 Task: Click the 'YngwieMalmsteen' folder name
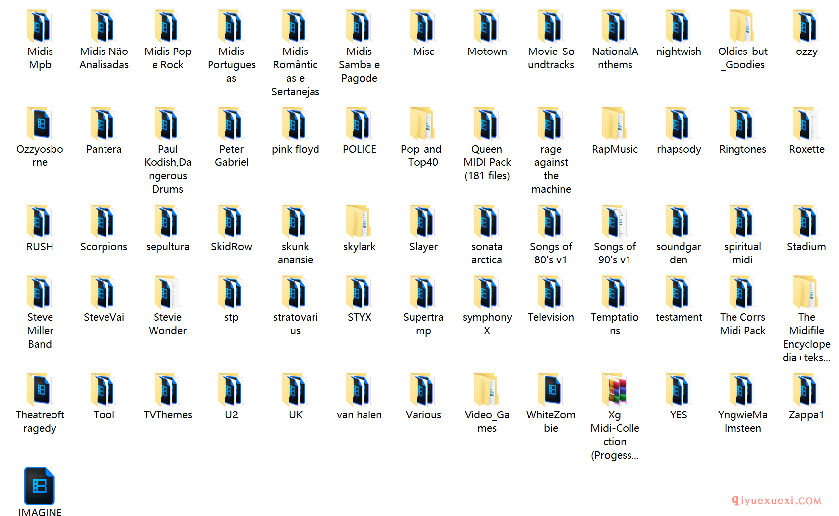pos(742,421)
